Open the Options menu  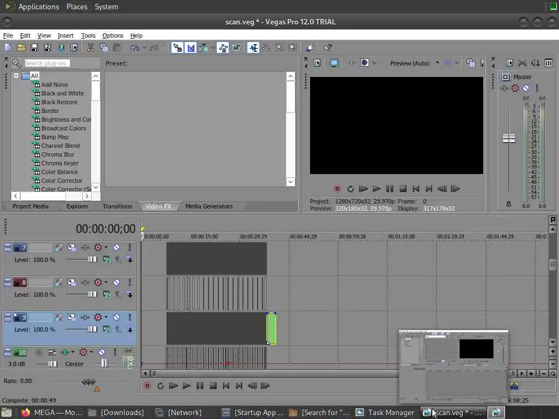point(112,35)
